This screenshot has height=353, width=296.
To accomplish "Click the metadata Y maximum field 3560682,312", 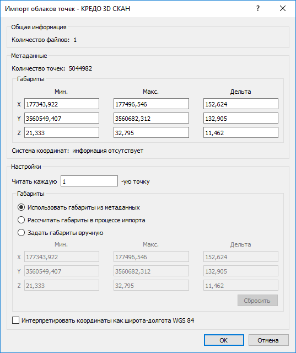I will click(151, 118).
